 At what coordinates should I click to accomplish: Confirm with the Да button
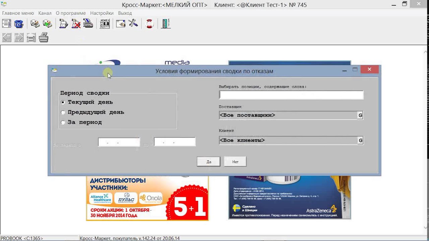[x=208, y=162]
